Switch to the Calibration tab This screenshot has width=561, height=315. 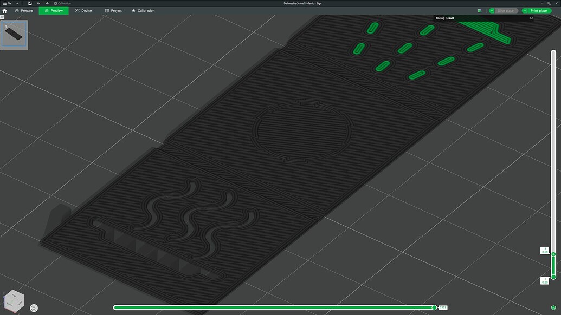tap(143, 11)
